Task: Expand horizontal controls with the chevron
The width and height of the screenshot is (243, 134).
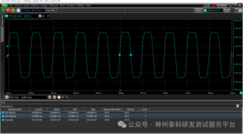Action: pyautogui.click(x=63, y=97)
